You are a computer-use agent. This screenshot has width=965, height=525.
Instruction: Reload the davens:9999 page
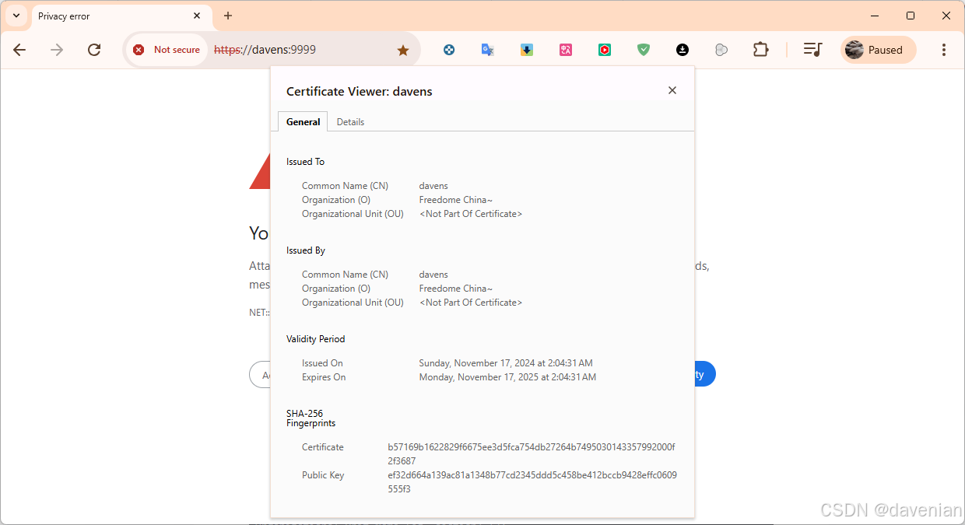94,50
